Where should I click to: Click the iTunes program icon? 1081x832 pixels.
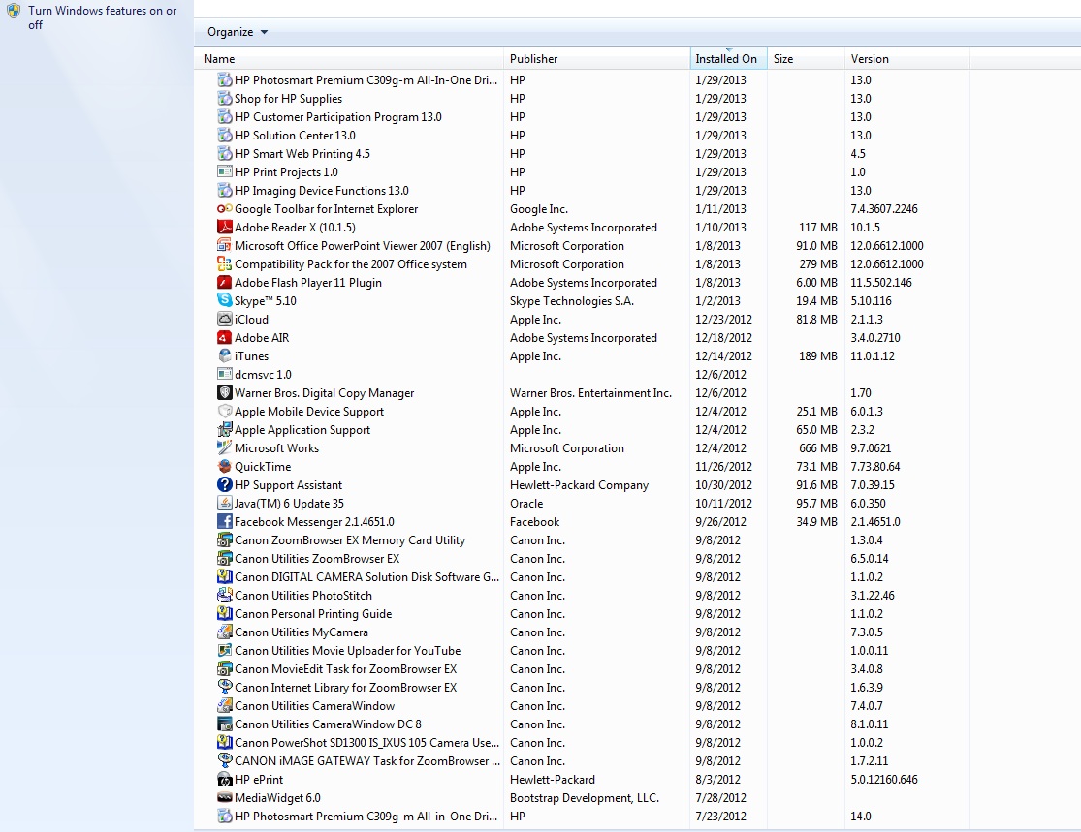[x=225, y=356]
